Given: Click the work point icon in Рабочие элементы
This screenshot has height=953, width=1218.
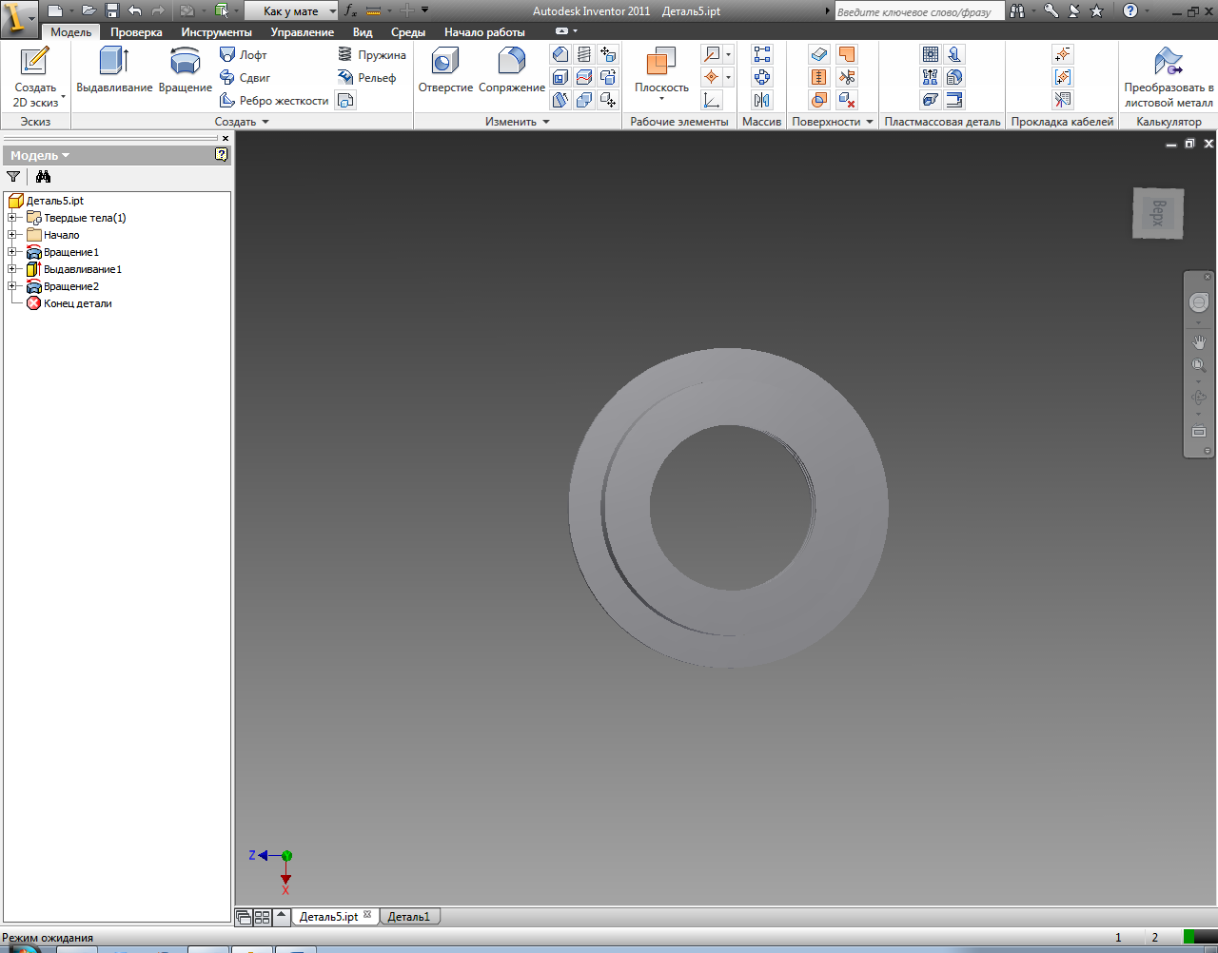Looking at the screenshot, I should tap(712, 77).
